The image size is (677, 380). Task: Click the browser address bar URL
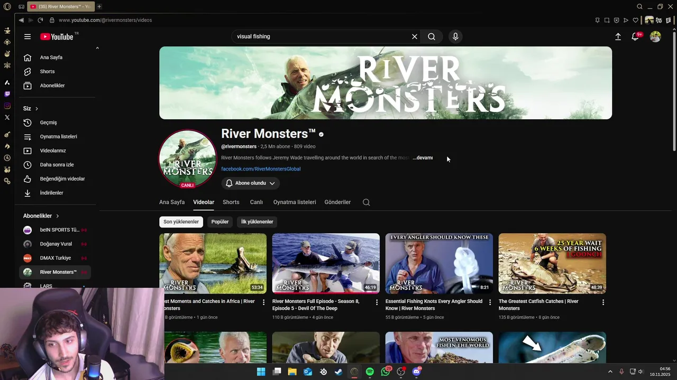105,20
